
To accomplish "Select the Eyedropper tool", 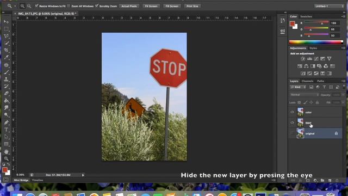I will point(6,57).
